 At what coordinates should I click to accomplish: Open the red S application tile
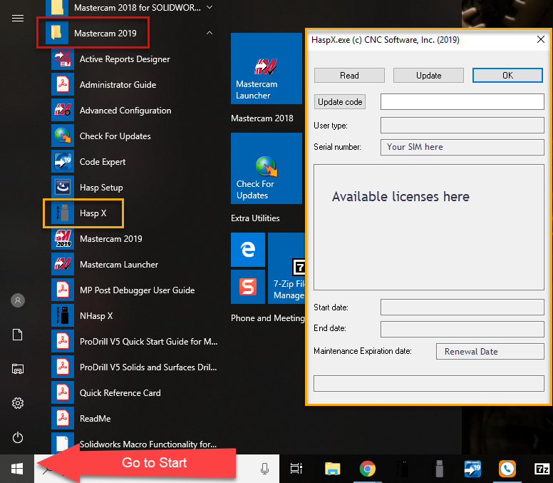click(248, 287)
